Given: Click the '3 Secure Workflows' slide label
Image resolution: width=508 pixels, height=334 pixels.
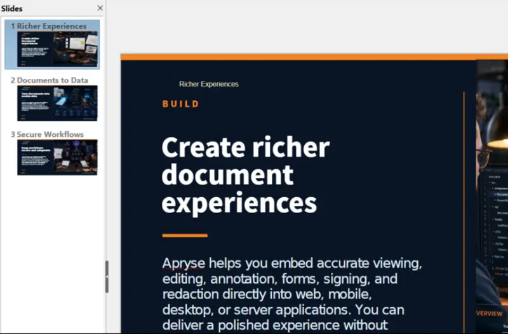Looking at the screenshot, I should click(x=47, y=134).
